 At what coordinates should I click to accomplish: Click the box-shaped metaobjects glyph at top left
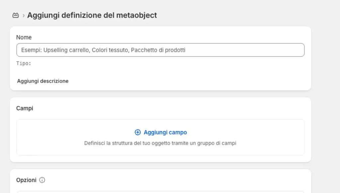click(x=15, y=15)
